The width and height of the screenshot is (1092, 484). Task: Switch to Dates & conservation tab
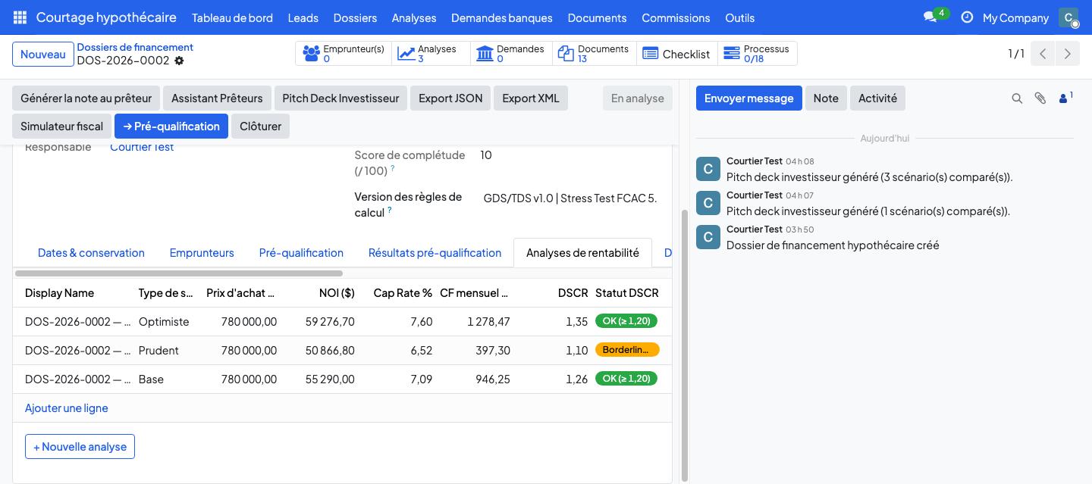pos(91,253)
